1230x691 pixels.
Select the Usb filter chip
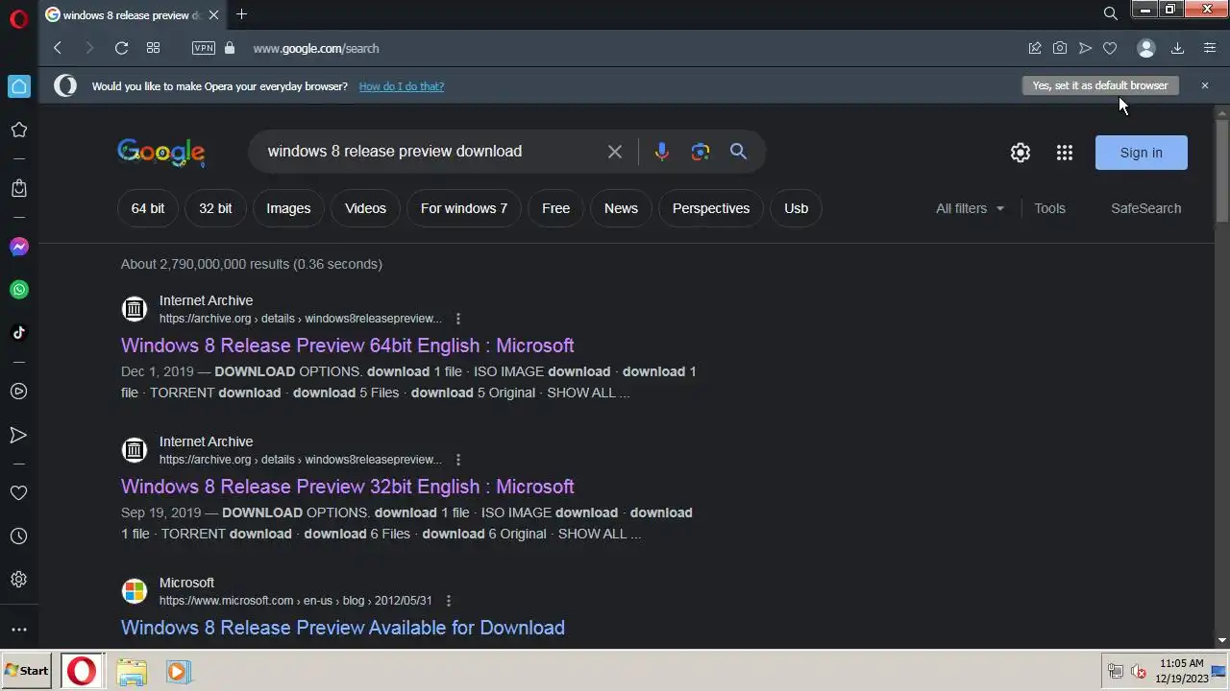pos(796,208)
